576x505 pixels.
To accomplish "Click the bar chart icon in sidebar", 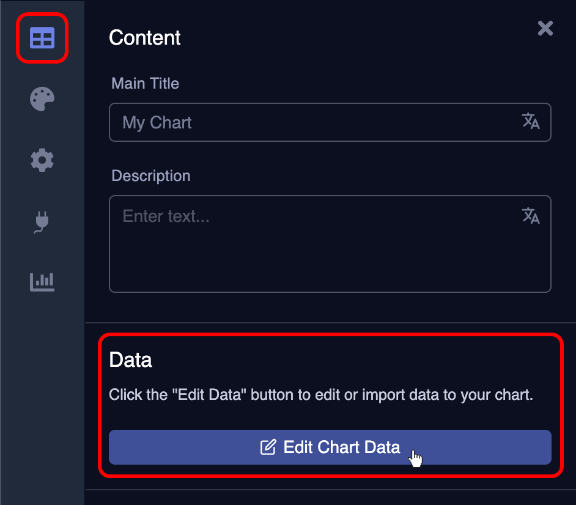I will click(42, 282).
